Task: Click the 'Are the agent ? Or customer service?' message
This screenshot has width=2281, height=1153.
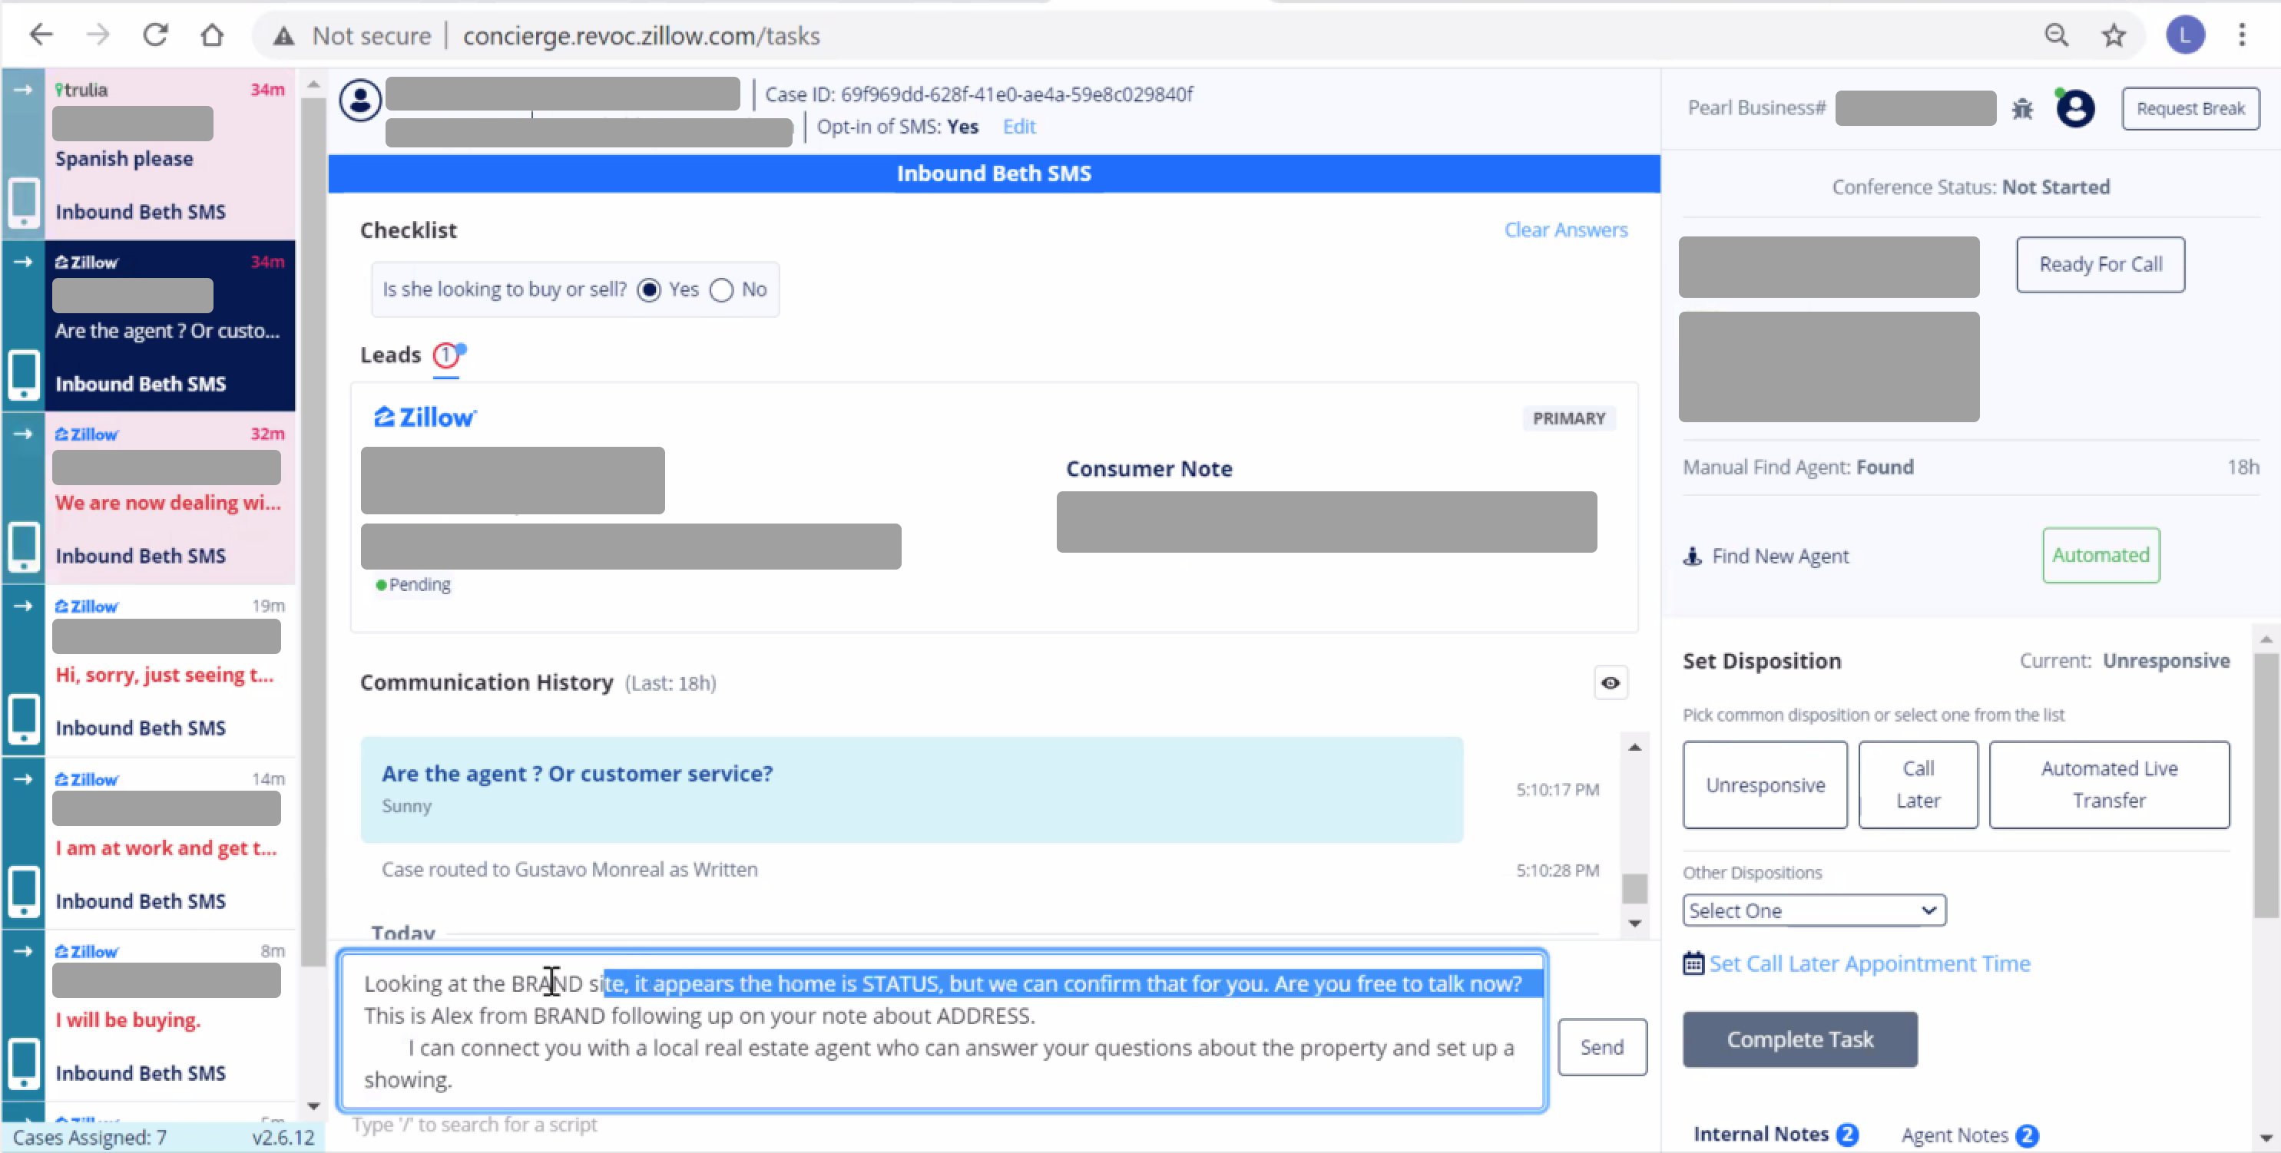Action: [x=911, y=789]
